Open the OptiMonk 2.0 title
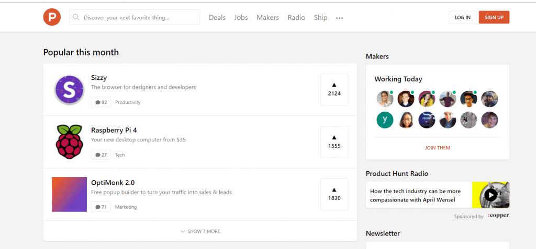The image size is (536, 249). pyautogui.click(x=113, y=182)
